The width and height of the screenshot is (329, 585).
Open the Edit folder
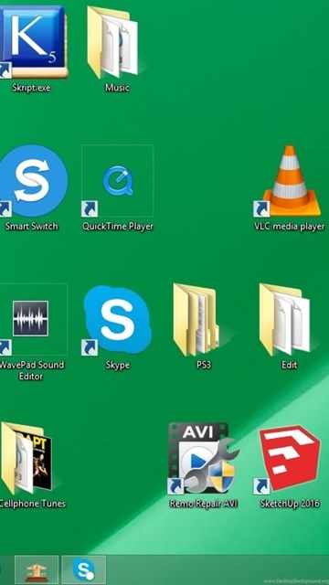(x=286, y=319)
